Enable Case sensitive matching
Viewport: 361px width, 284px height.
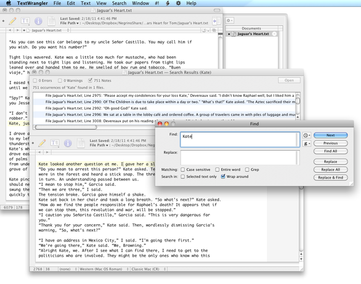click(x=182, y=170)
